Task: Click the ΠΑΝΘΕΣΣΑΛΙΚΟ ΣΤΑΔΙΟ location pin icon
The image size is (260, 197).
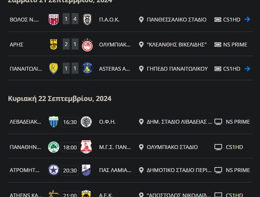Action: (x=141, y=20)
